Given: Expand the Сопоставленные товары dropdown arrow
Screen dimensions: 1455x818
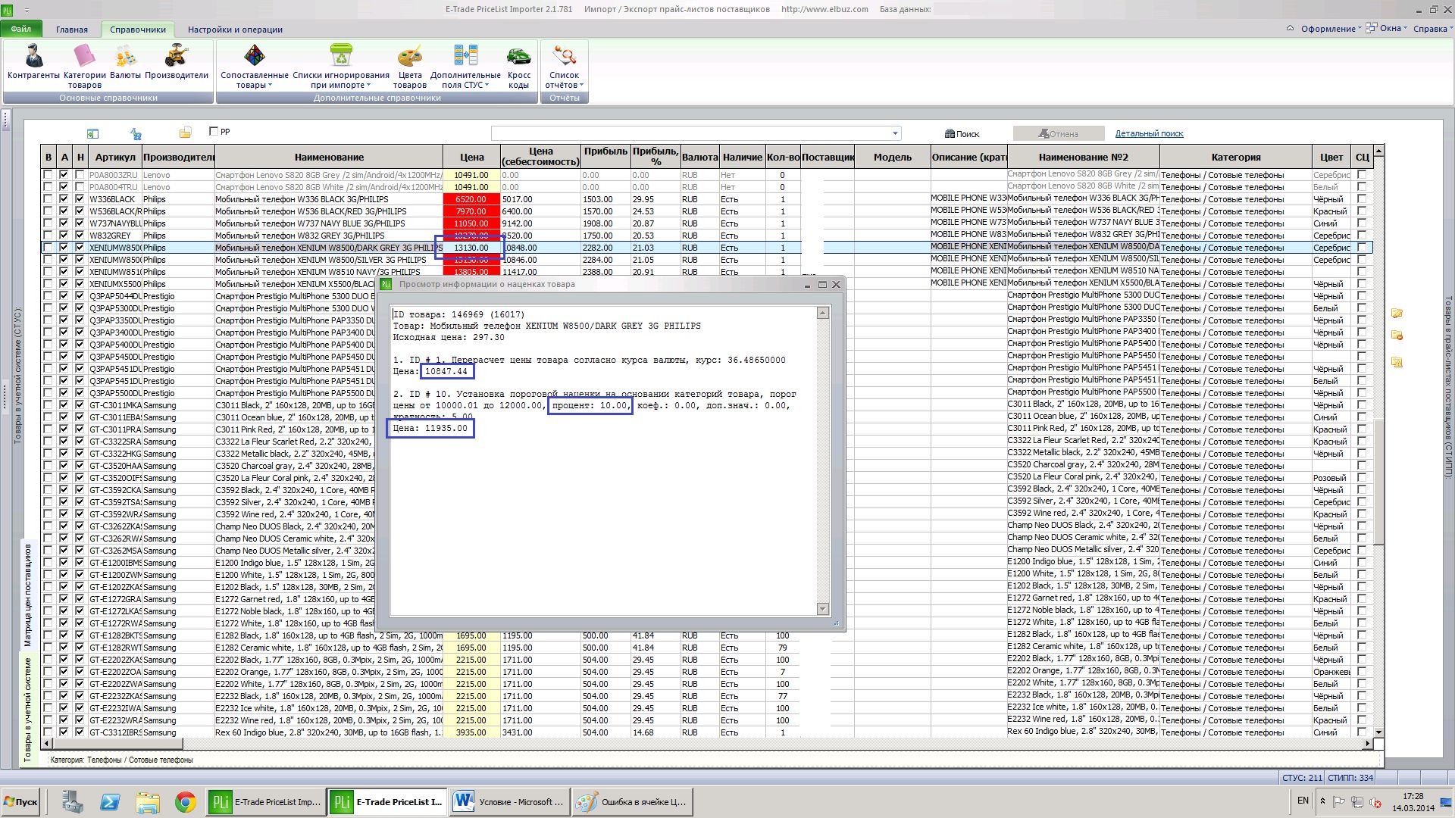Looking at the screenshot, I should (270, 86).
